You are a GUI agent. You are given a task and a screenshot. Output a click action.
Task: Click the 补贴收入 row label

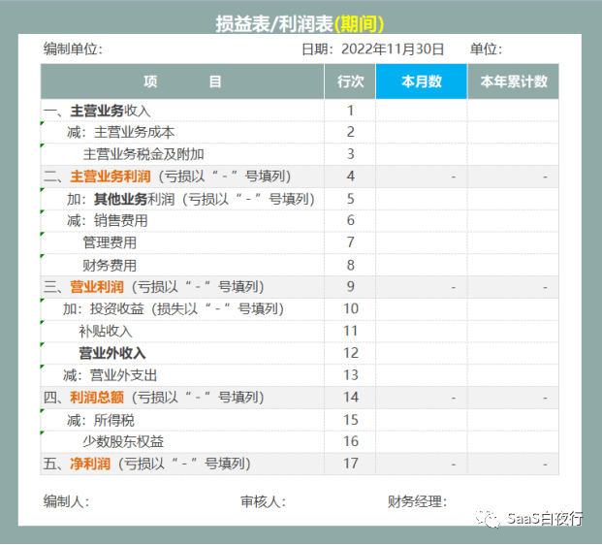[106, 331]
